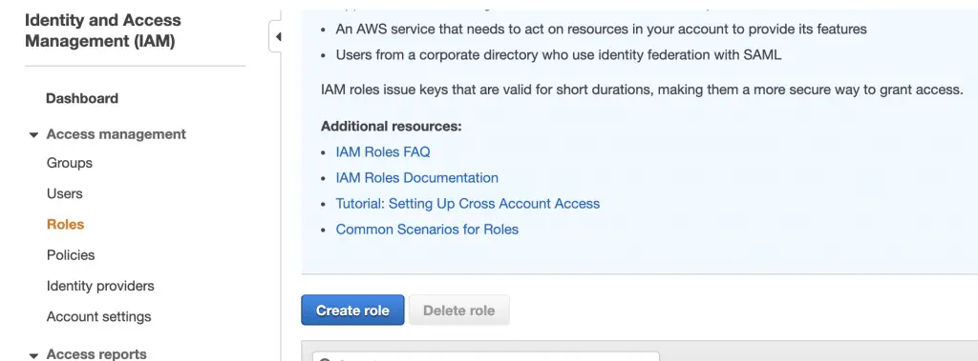Click the Create role button

pyautogui.click(x=352, y=310)
